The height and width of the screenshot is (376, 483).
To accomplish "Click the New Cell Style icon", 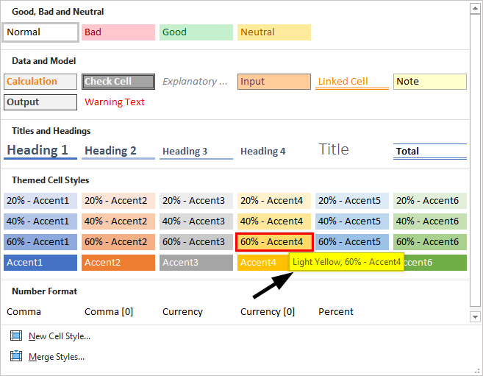I will pos(16,336).
